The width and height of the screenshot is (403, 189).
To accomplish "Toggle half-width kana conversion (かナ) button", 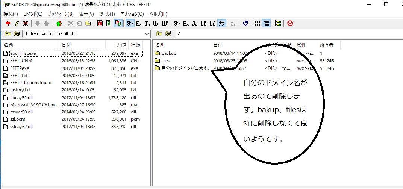I will coord(233,23).
